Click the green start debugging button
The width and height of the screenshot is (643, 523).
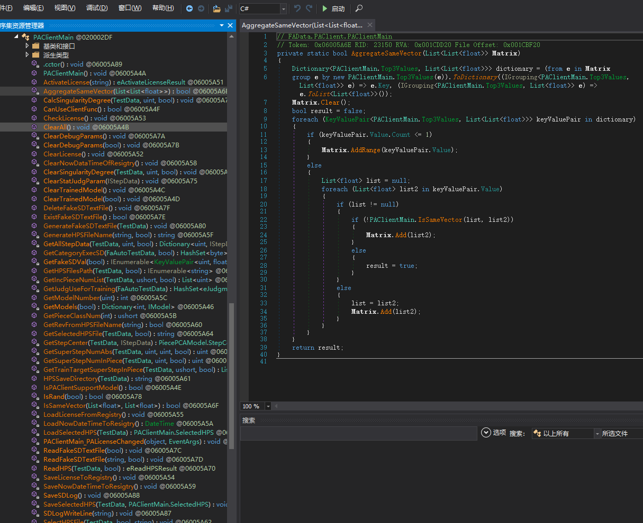[333, 8]
